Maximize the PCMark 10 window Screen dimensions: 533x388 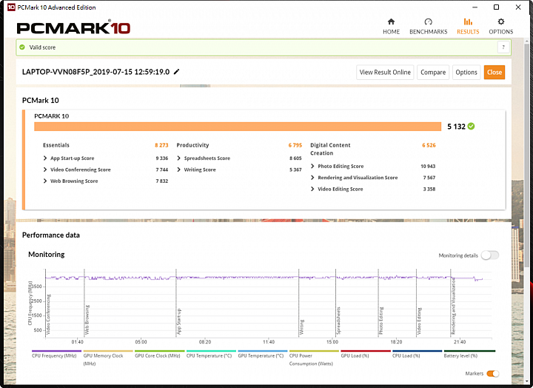point(496,7)
